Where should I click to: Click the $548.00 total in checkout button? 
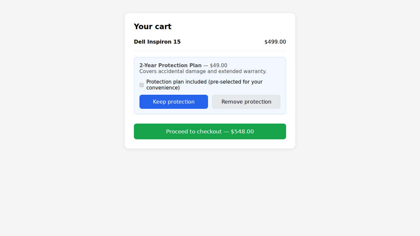pyautogui.click(x=242, y=131)
